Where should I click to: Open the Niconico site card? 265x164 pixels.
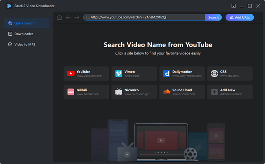(x=134, y=92)
